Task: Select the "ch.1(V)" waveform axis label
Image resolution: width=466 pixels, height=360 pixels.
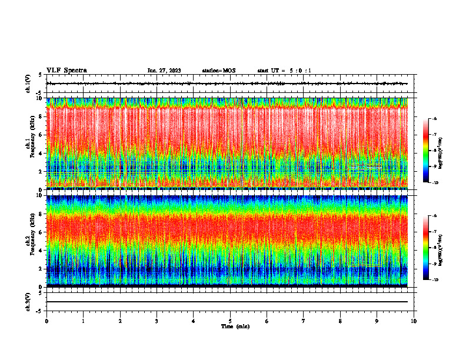Action: click(x=28, y=84)
